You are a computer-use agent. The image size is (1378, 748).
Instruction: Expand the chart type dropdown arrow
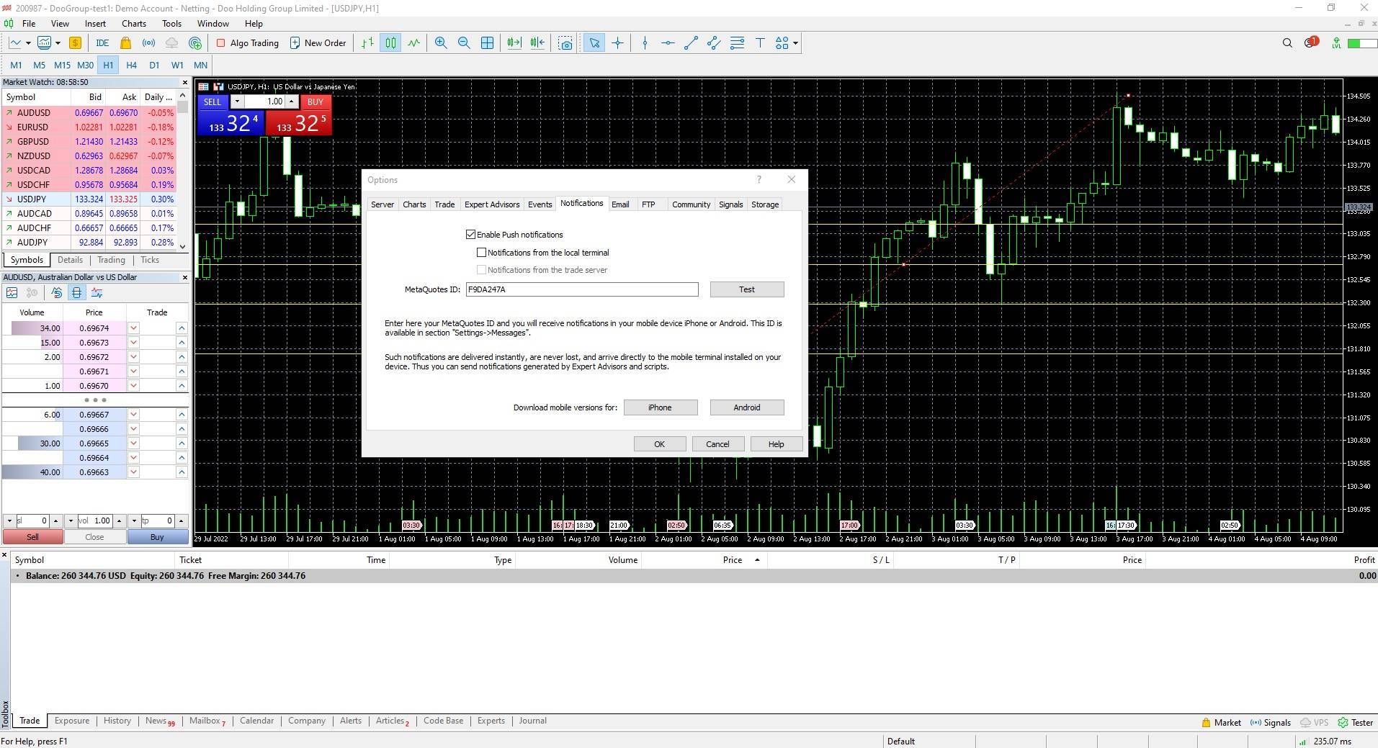coord(28,43)
